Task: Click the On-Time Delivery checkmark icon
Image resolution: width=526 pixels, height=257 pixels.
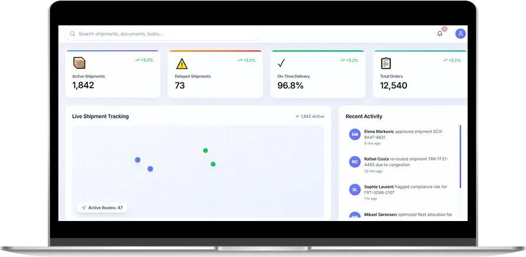Action: [x=281, y=64]
